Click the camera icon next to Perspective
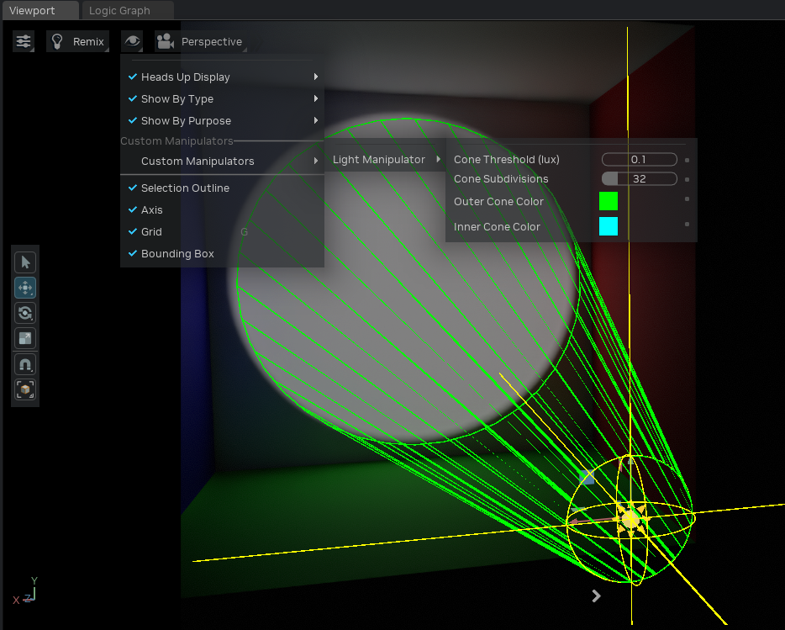This screenshot has height=630, width=785. [x=166, y=41]
